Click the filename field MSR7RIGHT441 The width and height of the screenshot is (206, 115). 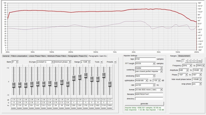149,94
